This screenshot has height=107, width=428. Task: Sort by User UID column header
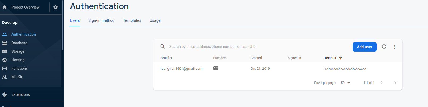pyautogui.click(x=331, y=58)
